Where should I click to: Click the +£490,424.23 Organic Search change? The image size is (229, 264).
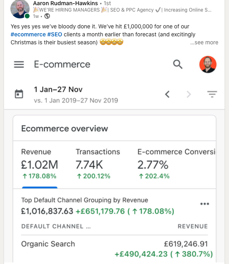pos(163,254)
